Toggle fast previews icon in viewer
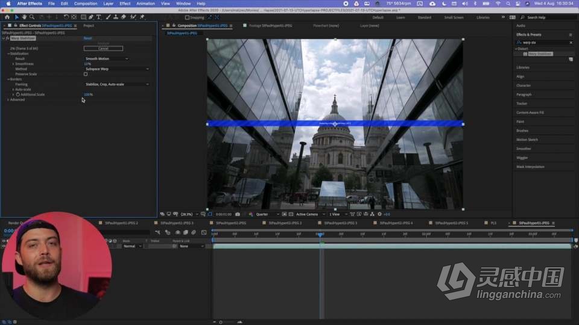This screenshot has height=325, width=579. click(x=358, y=214)
